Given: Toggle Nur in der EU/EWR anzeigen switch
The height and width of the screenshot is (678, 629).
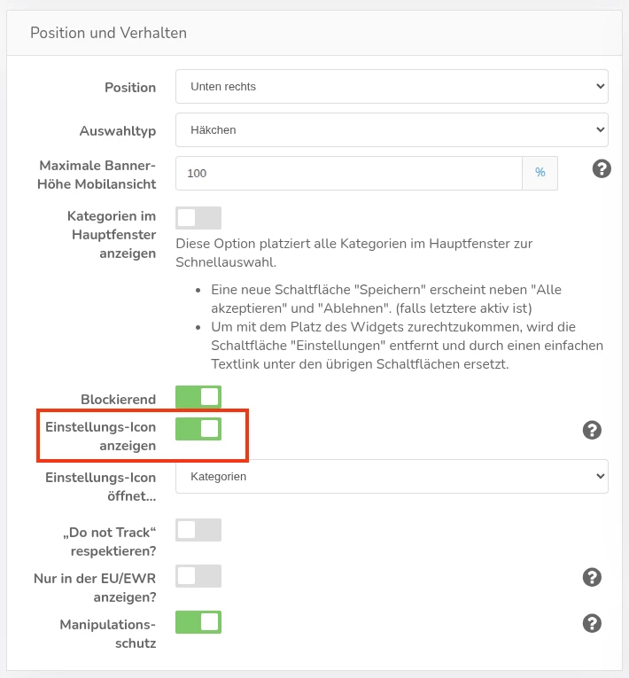Looking at the screenshot, I should coord(198,576).
